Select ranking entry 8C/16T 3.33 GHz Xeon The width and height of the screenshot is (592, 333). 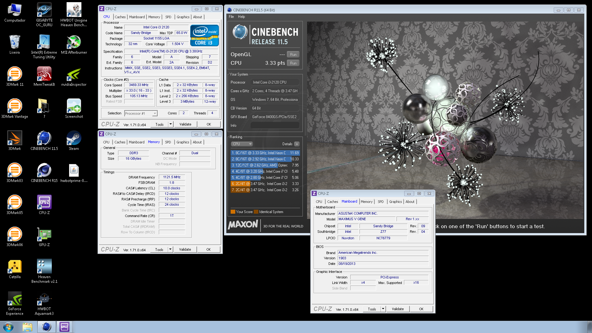(x=265, y=153)
